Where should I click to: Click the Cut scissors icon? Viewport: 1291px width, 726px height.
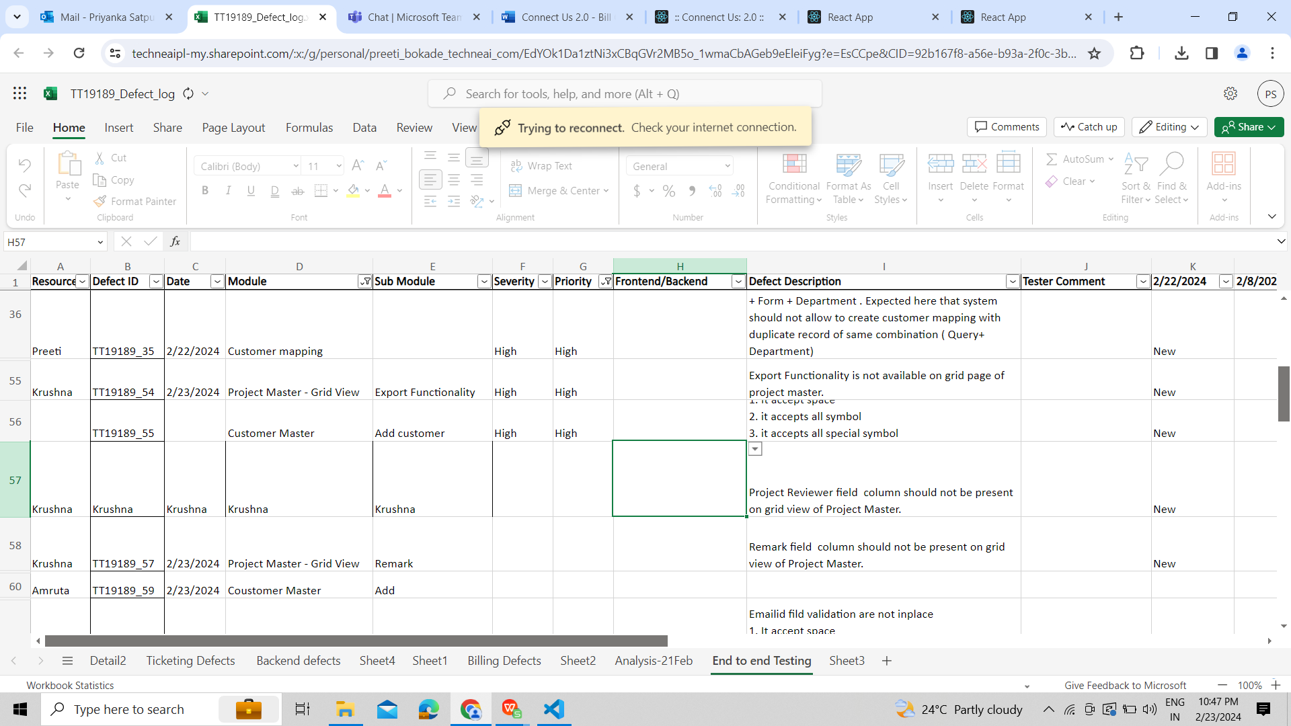(100, 158)
